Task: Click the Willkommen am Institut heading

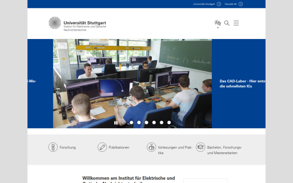Action: (x=128, y=180)
